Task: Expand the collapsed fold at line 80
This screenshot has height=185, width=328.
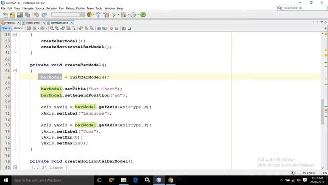Action: coord(15,167)
